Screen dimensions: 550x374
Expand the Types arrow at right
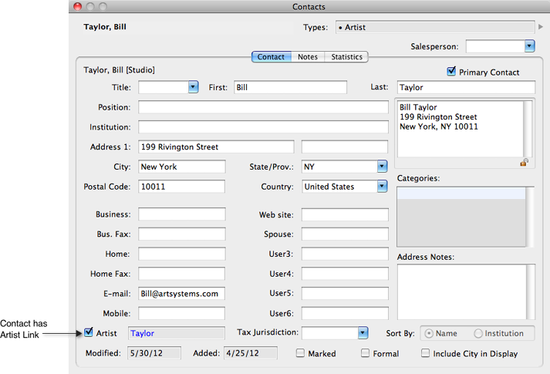coord(541,27)
